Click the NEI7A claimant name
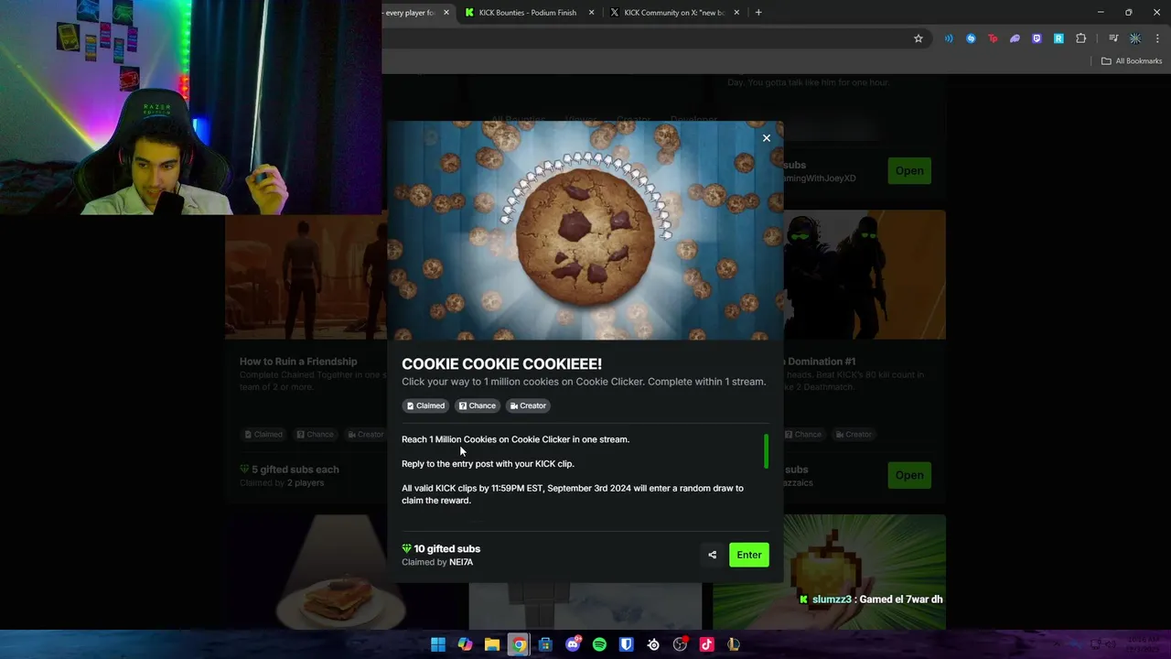 (461, 562)
